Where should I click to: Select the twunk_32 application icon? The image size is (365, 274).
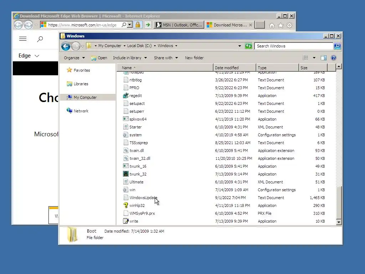[x=126, y=174]
